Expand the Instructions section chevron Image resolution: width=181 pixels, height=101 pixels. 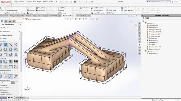tap(19, 32)
